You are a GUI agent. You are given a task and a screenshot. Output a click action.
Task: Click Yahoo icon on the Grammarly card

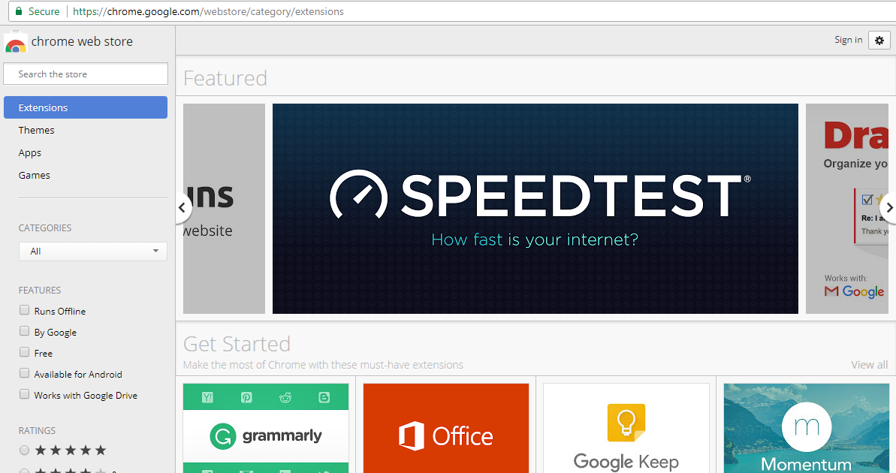pos(207,397)
